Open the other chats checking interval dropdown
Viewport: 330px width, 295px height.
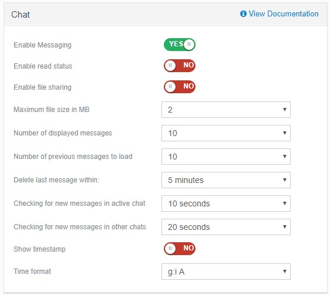tap(226, 227)
